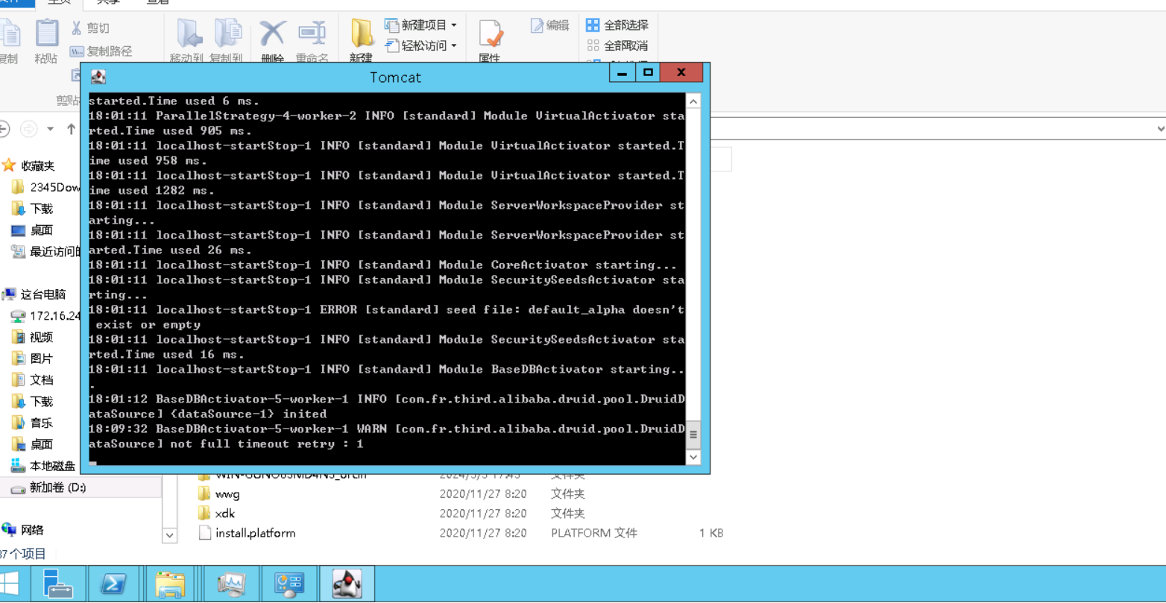
Task: Click the 复制路径 (copy path) button
Action: click(101, 51)
